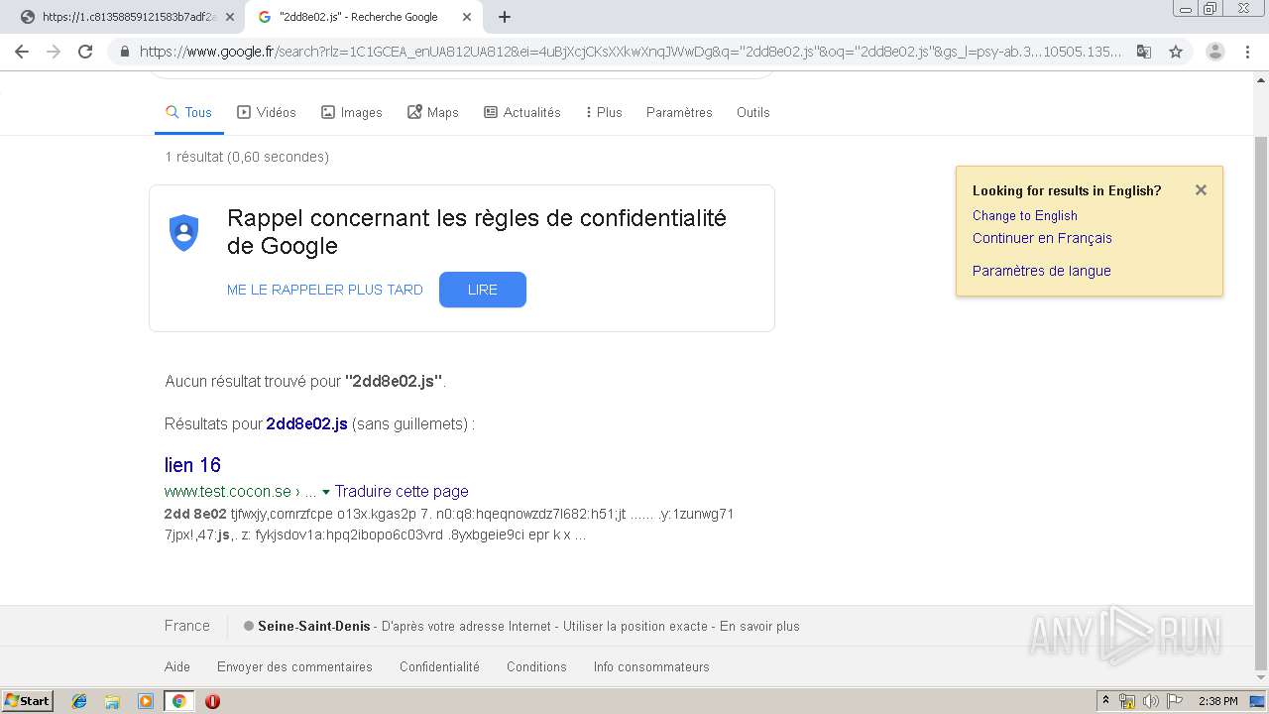Image resolution: width=1269 pixels, height=714 pixels.
Task: Close the first browser tab
Action: (230, 17)
